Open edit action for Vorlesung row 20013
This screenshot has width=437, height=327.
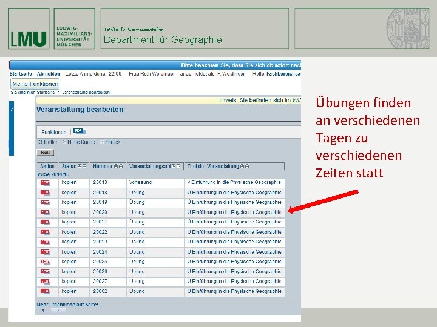coord(45,183)
